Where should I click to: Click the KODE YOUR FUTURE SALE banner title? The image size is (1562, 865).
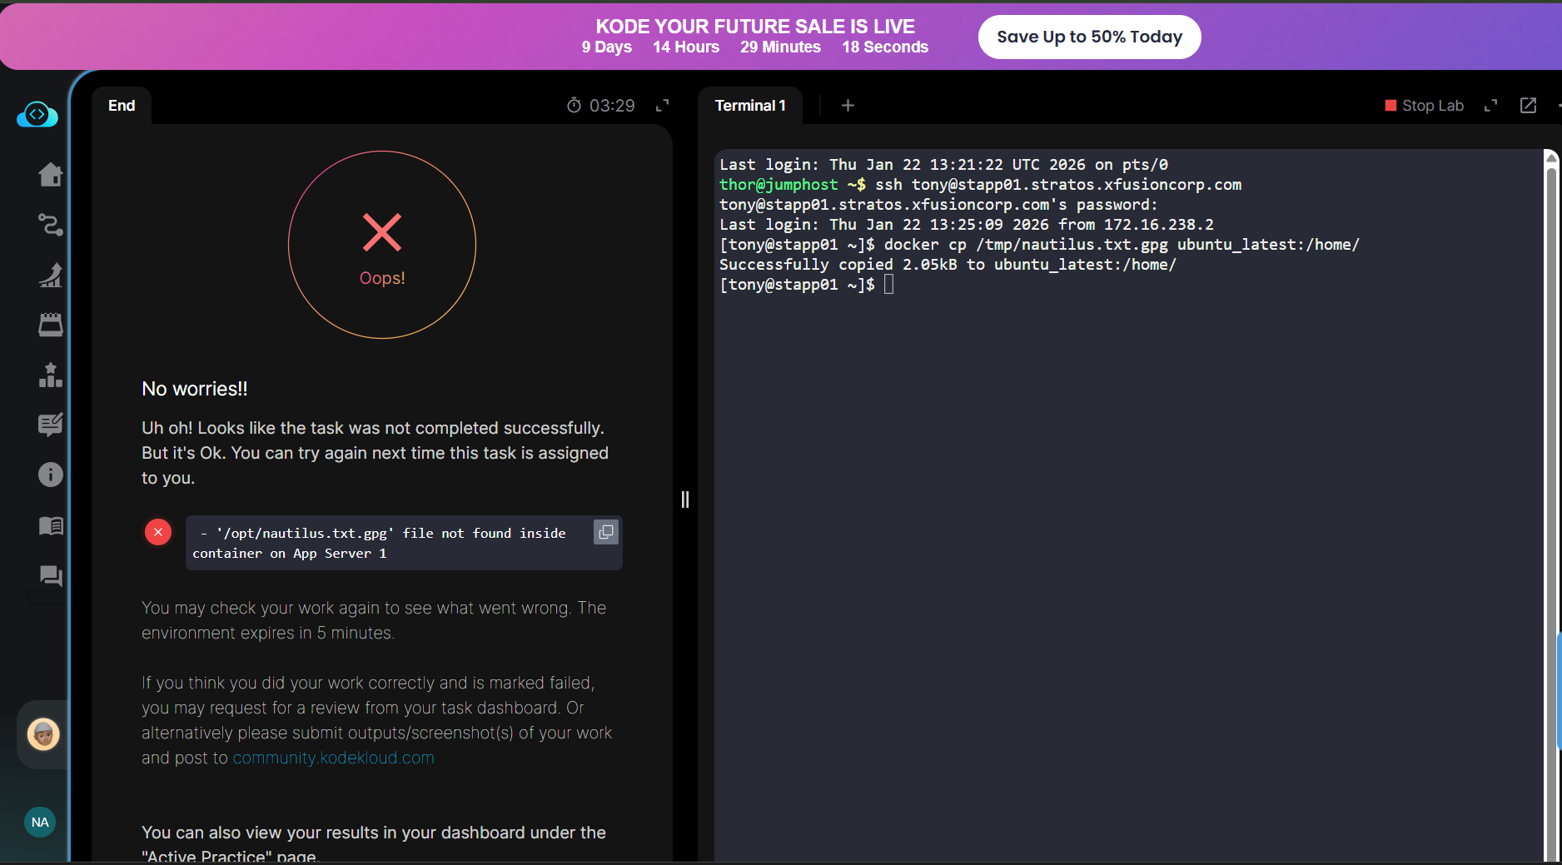(x=755, y=27)
